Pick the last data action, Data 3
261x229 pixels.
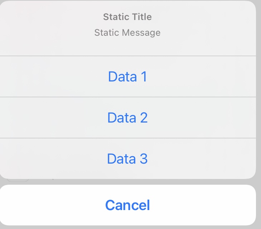coord(127,159)
